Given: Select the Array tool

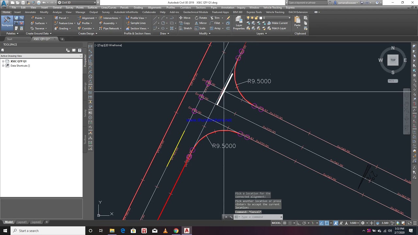Looking at the screenshot, I should pyautogui.click(x=216, y=28).
